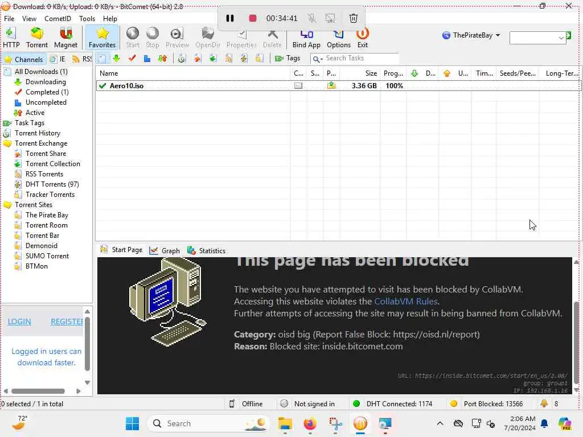This screenshot has height=437, width=583.
Task: Select the Aero10.iso task row
Action: tap(337, 86)
